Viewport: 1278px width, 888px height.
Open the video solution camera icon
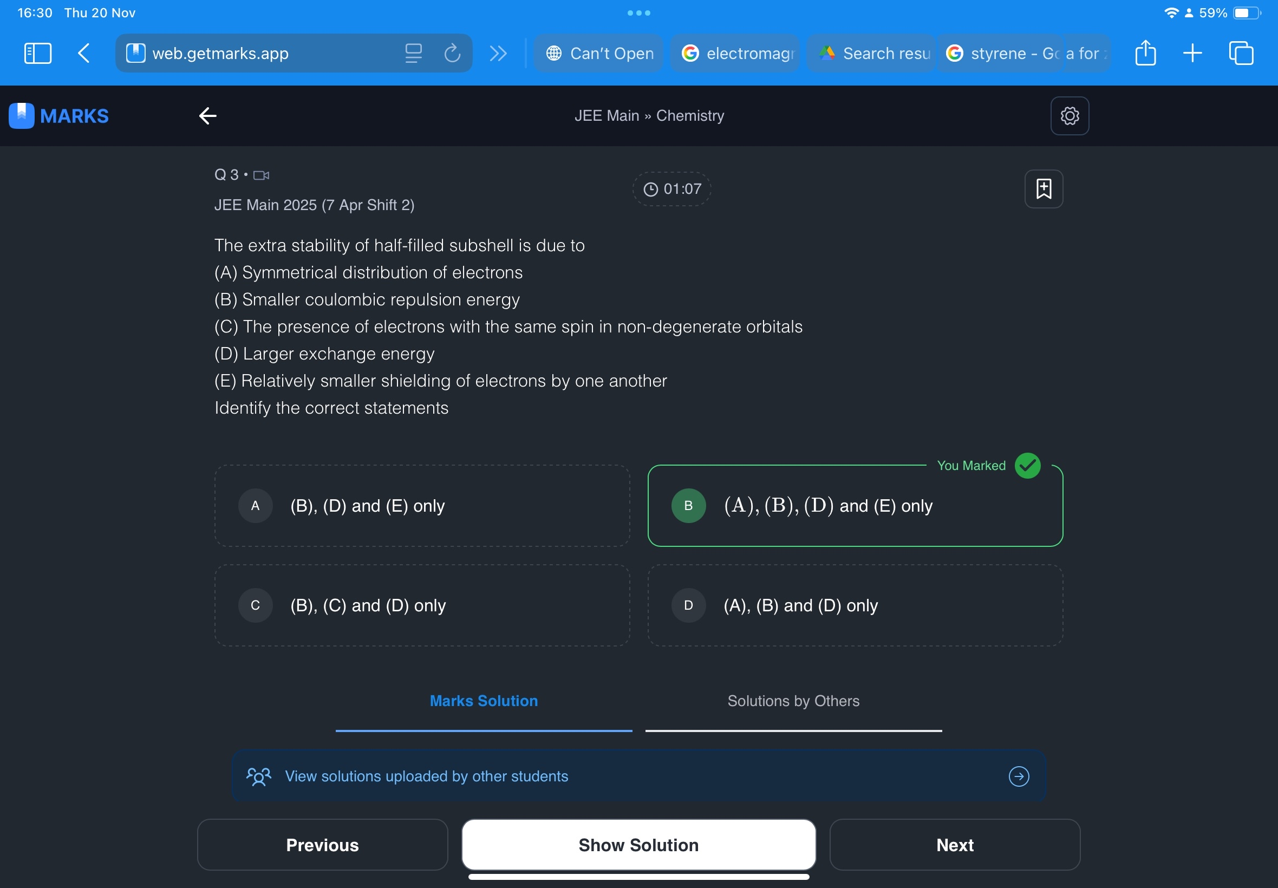pos(261,175)
